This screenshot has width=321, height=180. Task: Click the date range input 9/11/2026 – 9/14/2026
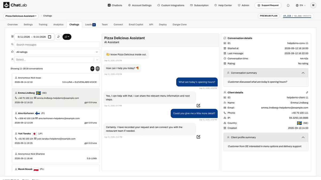(34, 37)
